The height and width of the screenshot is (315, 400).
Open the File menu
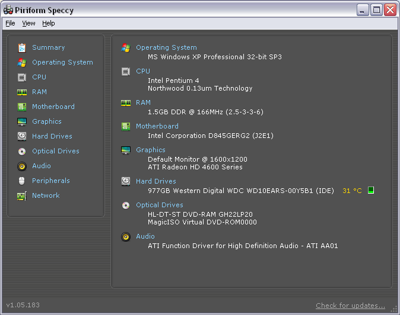[10, 23]
